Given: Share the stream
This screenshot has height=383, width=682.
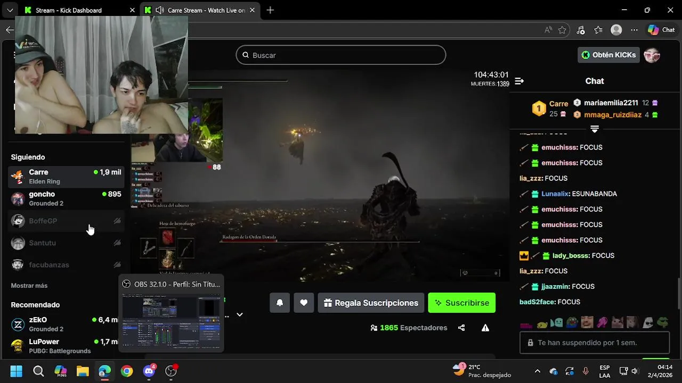Looking at the screenshot, I should point(461,328).
